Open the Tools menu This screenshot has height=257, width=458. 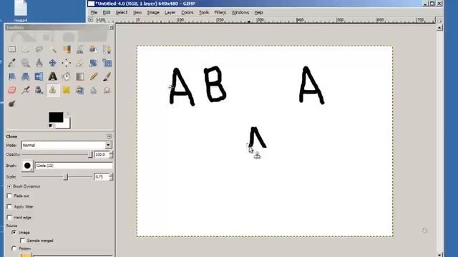[x=204, y=13]
